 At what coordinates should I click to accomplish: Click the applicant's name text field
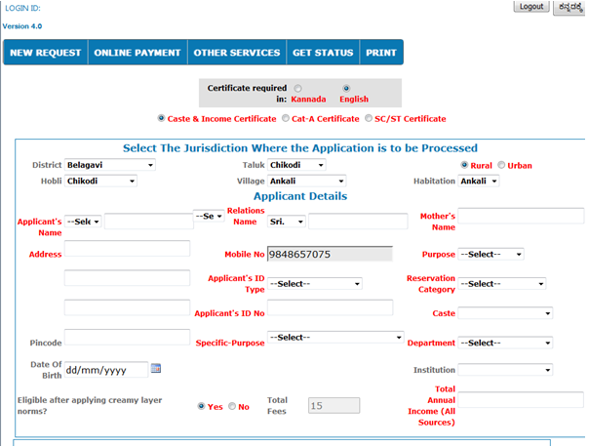[x=149, y=221]
